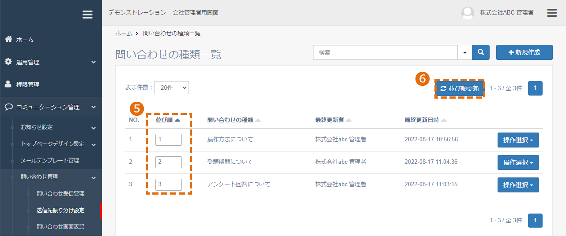566x236 pixels.
Task: Click the timestamp 2022-08-17 11:04:36
Action: (431, 162)
